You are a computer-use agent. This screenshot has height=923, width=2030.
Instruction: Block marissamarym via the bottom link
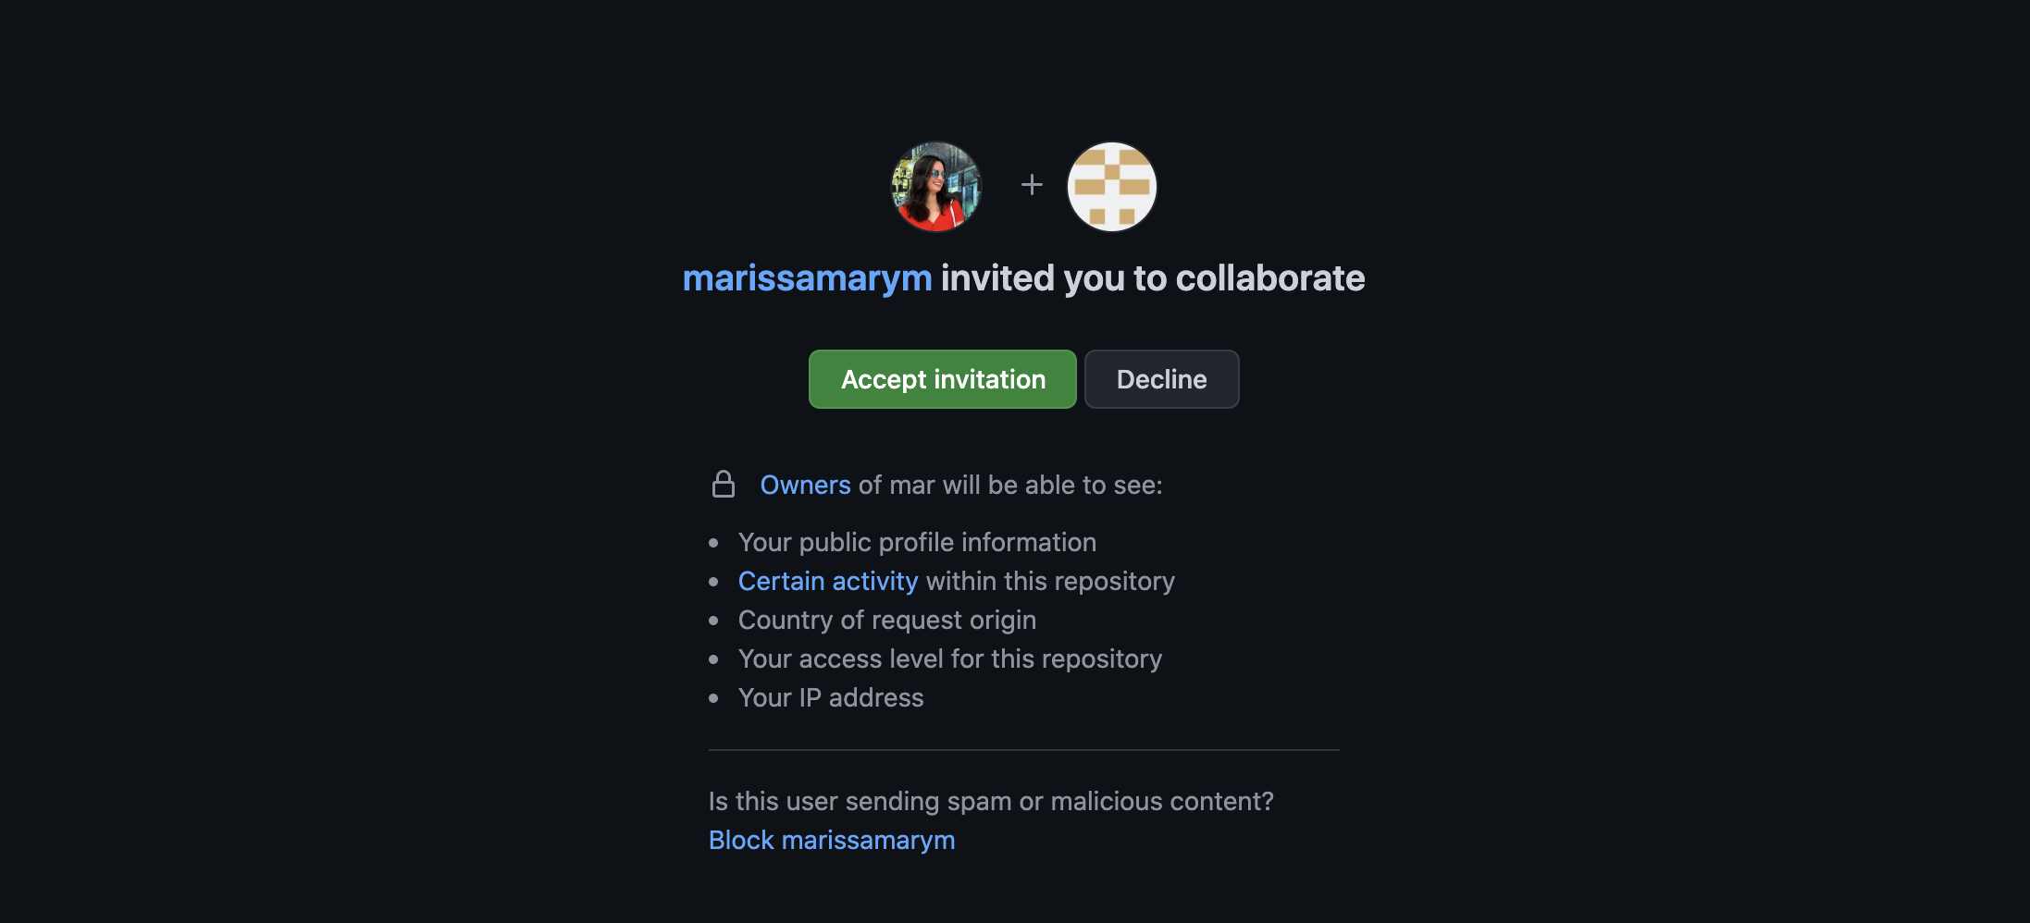tap(832, 840)
